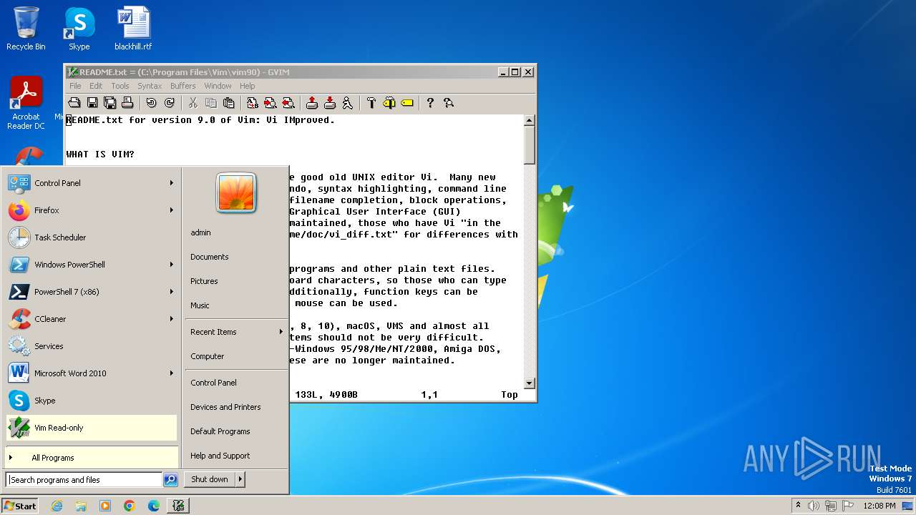Screen dimensions: 916x515
Task: Open Default Programs from the Start menu
Action: pos(236,431)
